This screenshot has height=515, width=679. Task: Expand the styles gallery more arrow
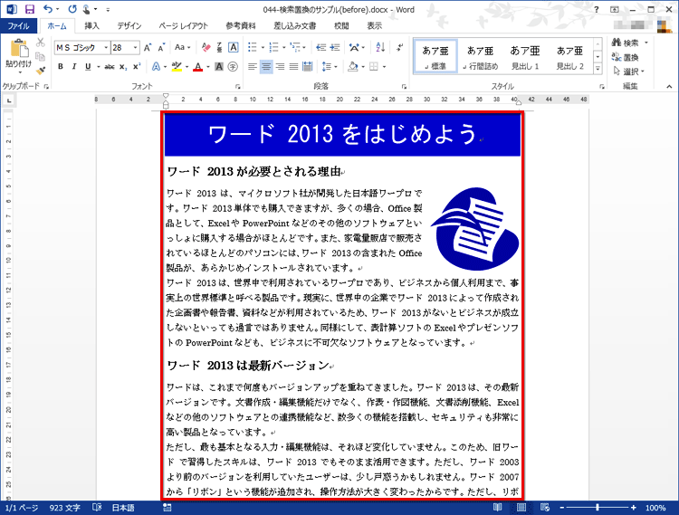(x=598, y=69)
